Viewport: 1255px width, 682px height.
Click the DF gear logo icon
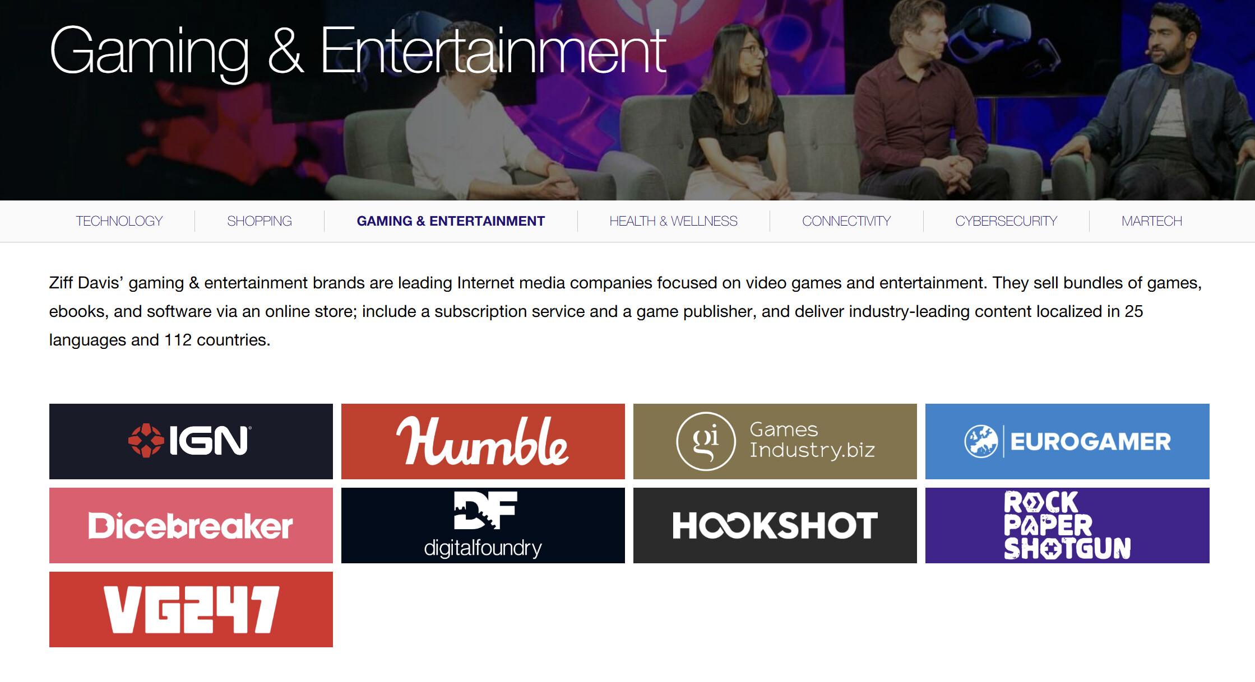tap(485, 510)
